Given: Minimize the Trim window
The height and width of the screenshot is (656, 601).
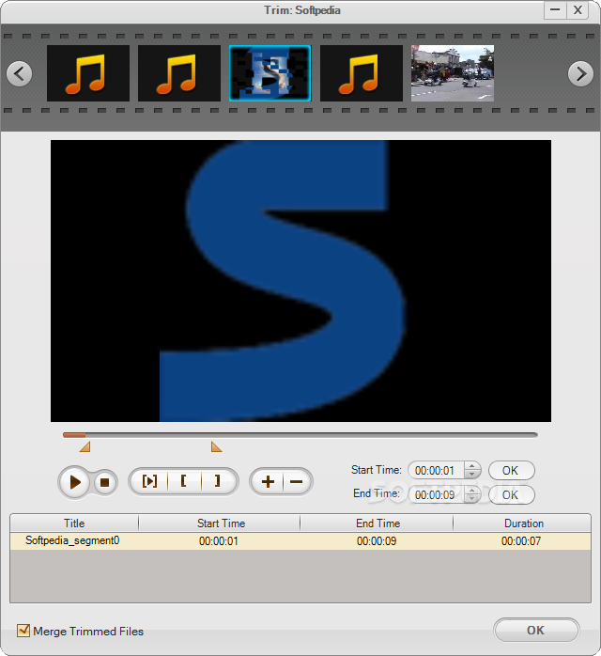Looking at the screenshot, I should coord(555,10).
